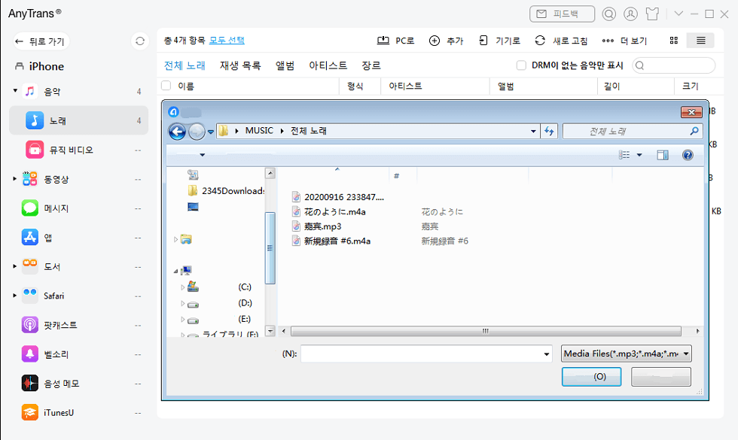
Task: Expand the Books category arrow
Action: pos(15,266)
